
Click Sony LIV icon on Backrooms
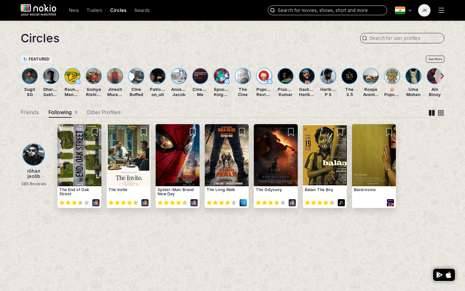click(390, 203)
